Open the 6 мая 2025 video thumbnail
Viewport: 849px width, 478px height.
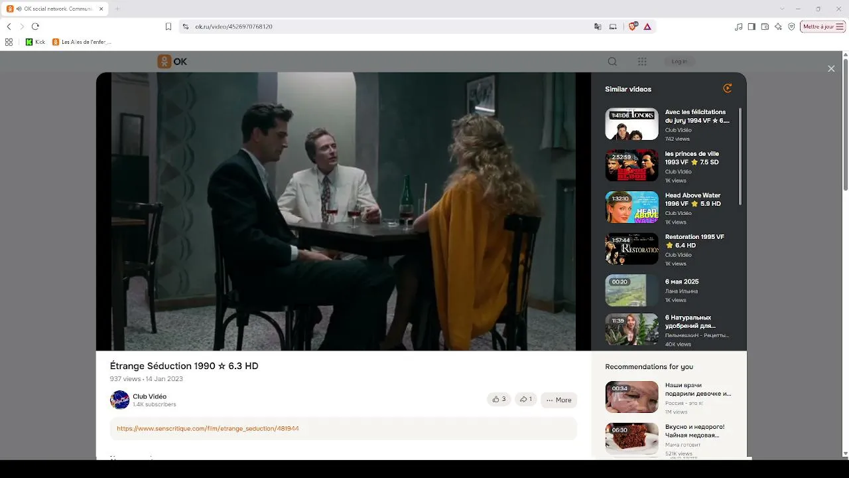(x=631, y=290)
